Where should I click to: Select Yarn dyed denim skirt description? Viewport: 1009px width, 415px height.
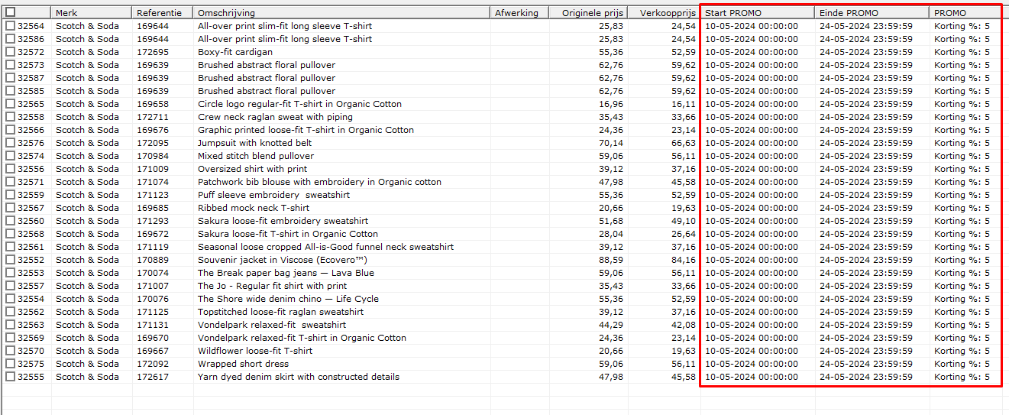[x=299, y=377]
